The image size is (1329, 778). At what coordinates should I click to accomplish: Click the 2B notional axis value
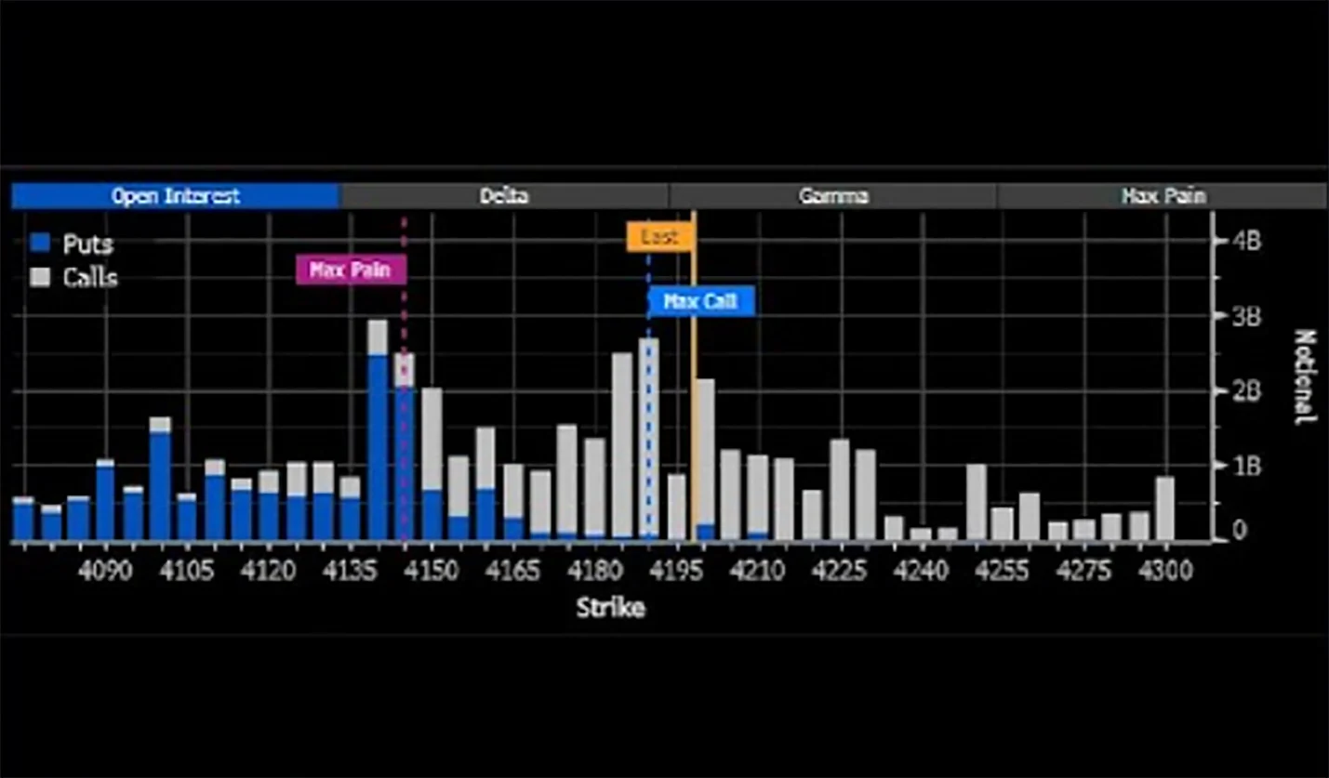(1247, 391)
